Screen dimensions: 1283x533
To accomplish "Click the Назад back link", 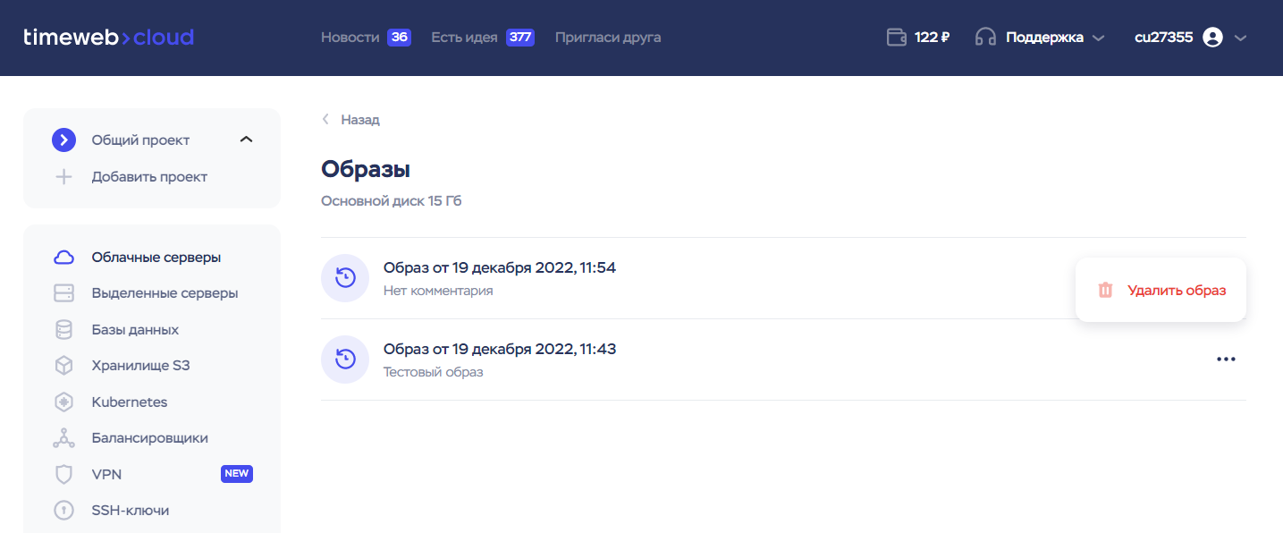I will [359, 120].
